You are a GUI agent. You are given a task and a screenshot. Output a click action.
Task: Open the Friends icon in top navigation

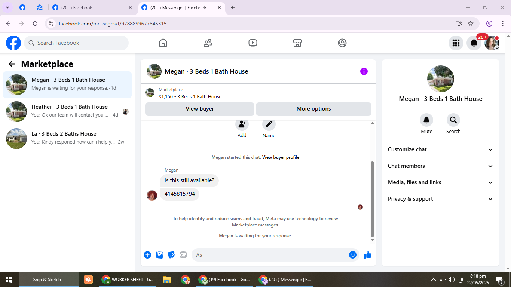(208, 43)
